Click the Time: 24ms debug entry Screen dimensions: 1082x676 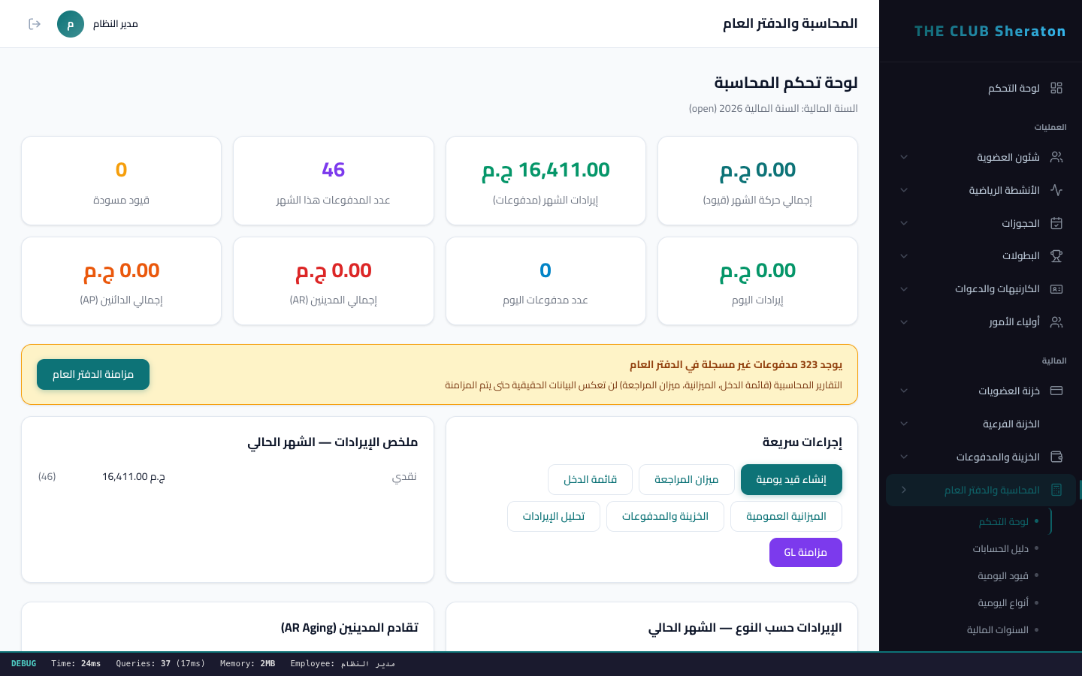coord(76,663)
